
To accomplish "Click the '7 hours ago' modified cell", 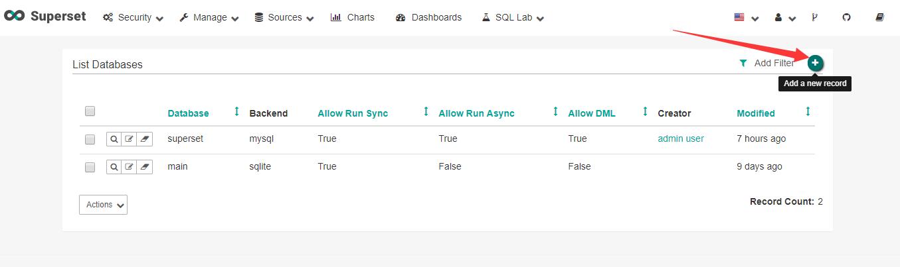I will coord(761,139).
